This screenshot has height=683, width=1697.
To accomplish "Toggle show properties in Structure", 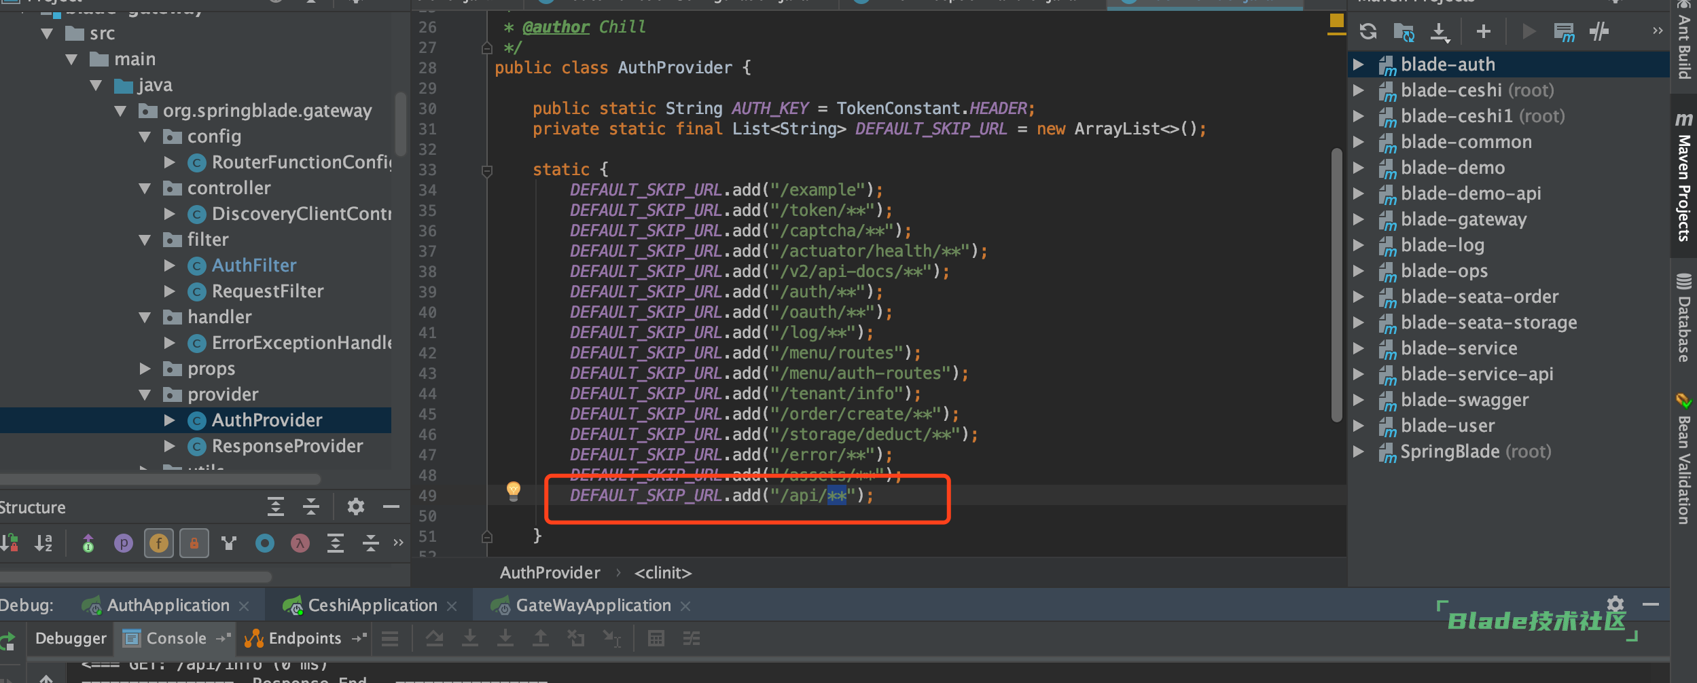I will pos(124,543).
